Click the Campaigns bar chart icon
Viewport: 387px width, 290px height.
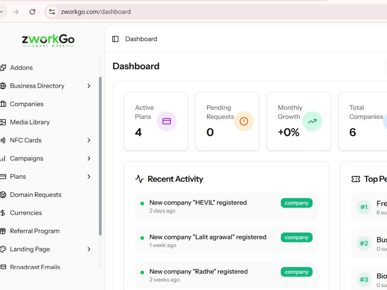(3, 158)
